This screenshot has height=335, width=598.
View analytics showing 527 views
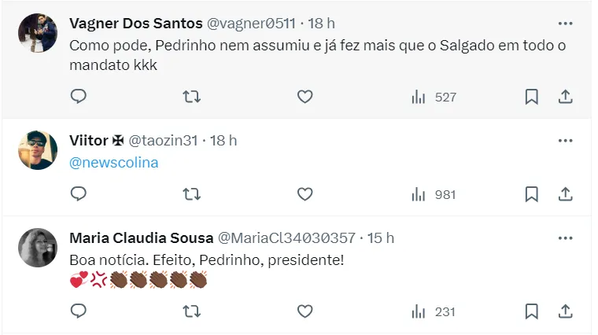coord(434,97)
